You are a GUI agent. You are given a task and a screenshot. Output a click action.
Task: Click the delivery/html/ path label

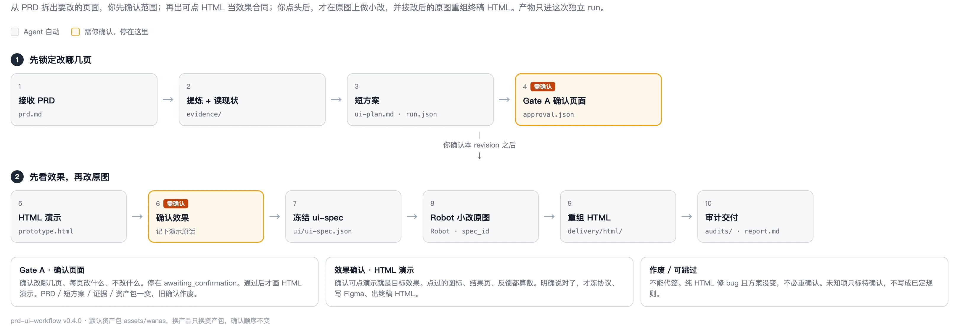595,231
